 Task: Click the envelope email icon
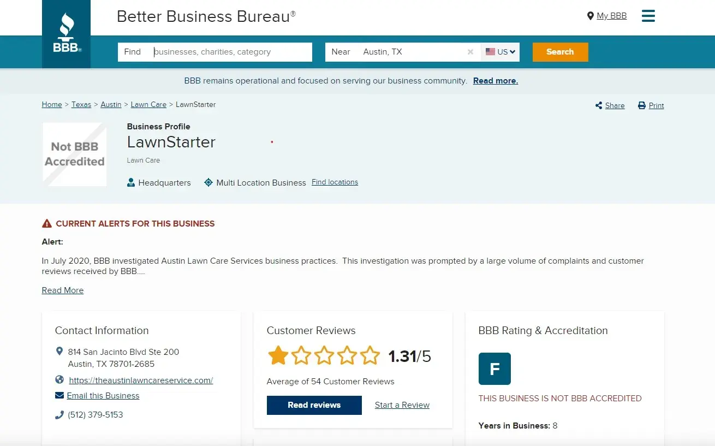pos(59,395)
